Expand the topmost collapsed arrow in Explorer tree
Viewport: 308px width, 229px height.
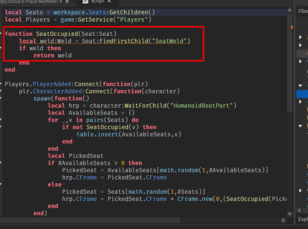300,37
